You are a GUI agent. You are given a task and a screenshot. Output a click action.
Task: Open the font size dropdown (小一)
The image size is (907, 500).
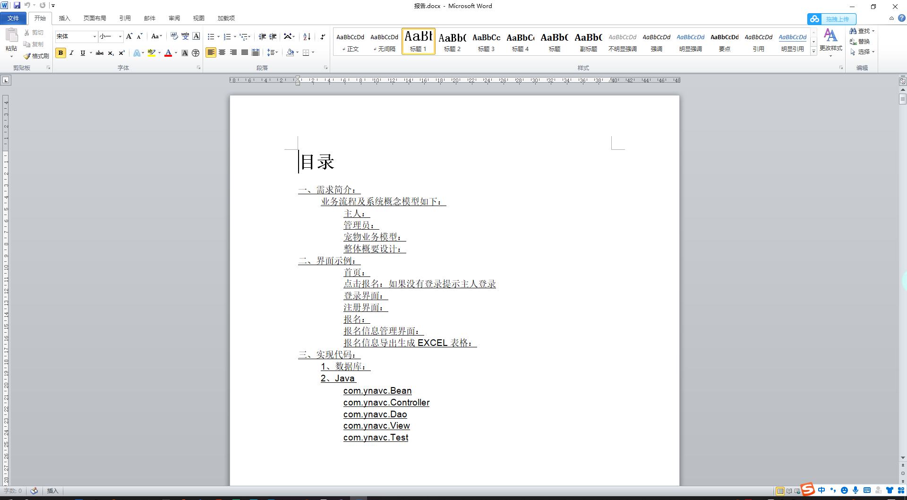point(120,36)
